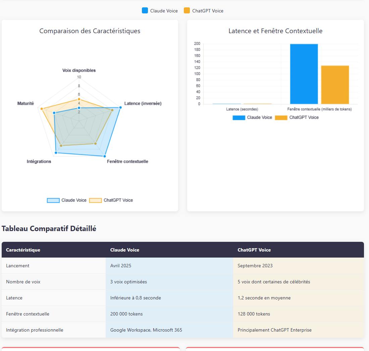
Task: Click the 'Comparaison des Caractéristiques' chart title
Action: click(x=90, y=31)
